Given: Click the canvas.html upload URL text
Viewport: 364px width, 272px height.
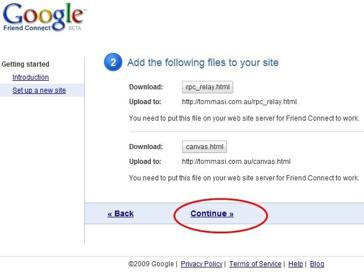Looking at the screenshot, I should [x=236, y=162].
